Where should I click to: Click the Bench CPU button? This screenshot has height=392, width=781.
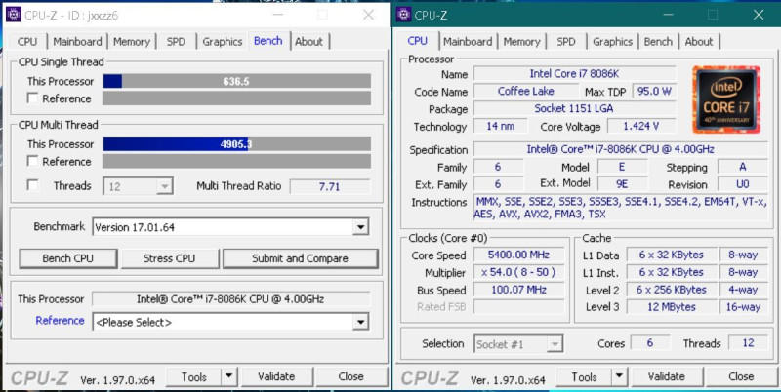[x=67, y=258]
